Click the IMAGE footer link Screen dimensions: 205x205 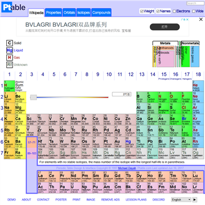91,200
